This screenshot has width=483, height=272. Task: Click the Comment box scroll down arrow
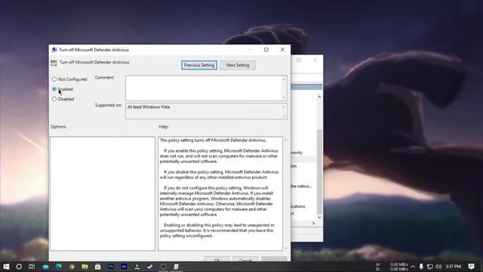[284, 97]
